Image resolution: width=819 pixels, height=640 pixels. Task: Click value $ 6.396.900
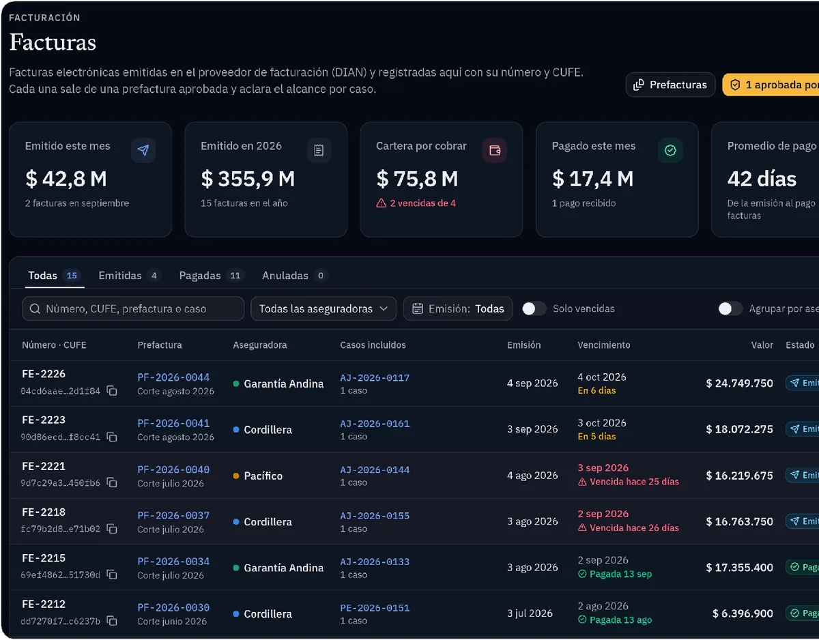pos(743,613)
